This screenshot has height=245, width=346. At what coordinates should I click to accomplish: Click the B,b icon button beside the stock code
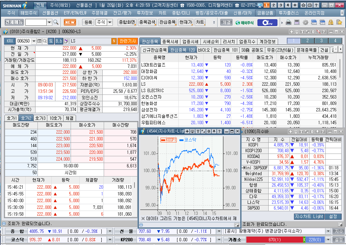coord(59,41)
